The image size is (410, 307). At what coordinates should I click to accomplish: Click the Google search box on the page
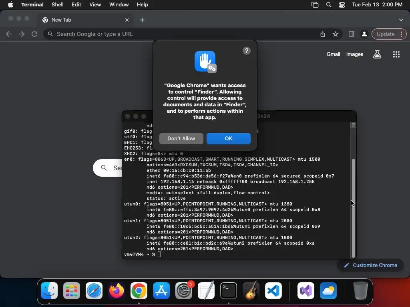coord(107,168)
